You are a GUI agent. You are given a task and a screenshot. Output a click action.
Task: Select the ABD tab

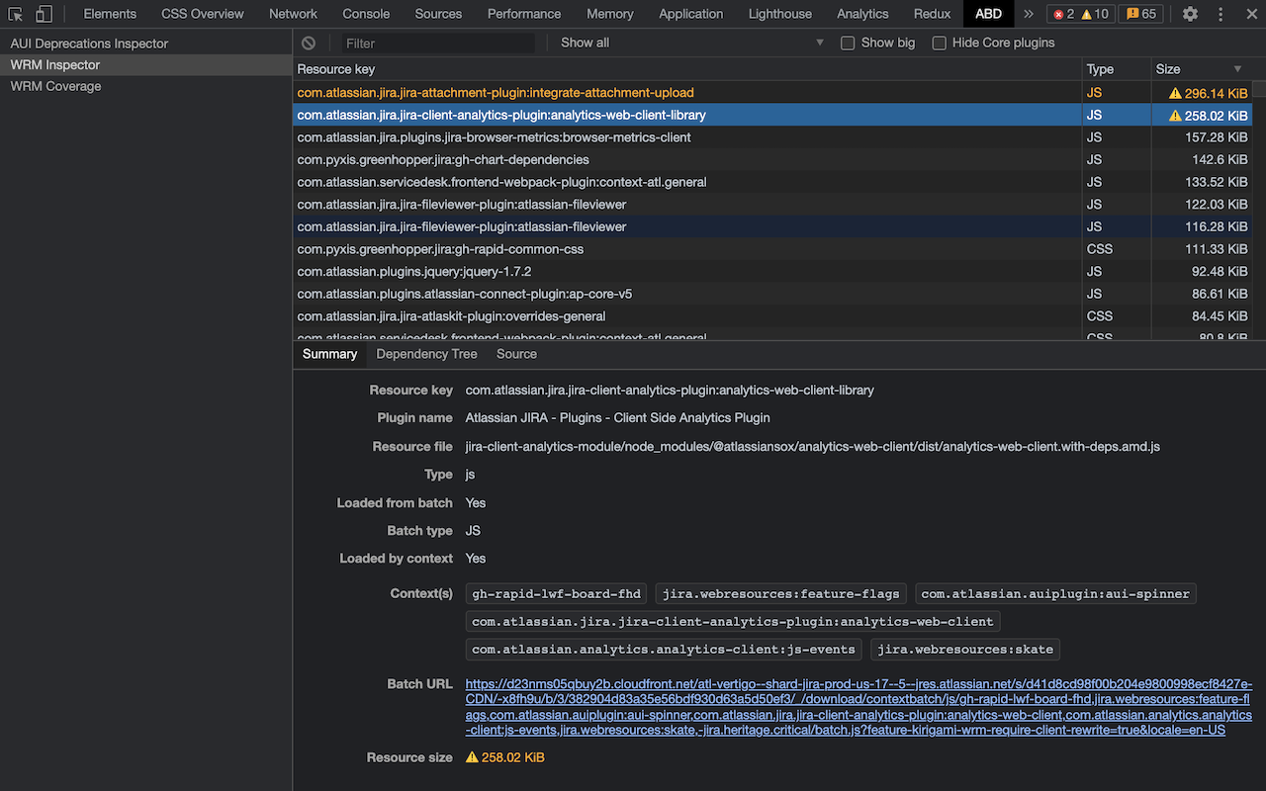[988, 14]
